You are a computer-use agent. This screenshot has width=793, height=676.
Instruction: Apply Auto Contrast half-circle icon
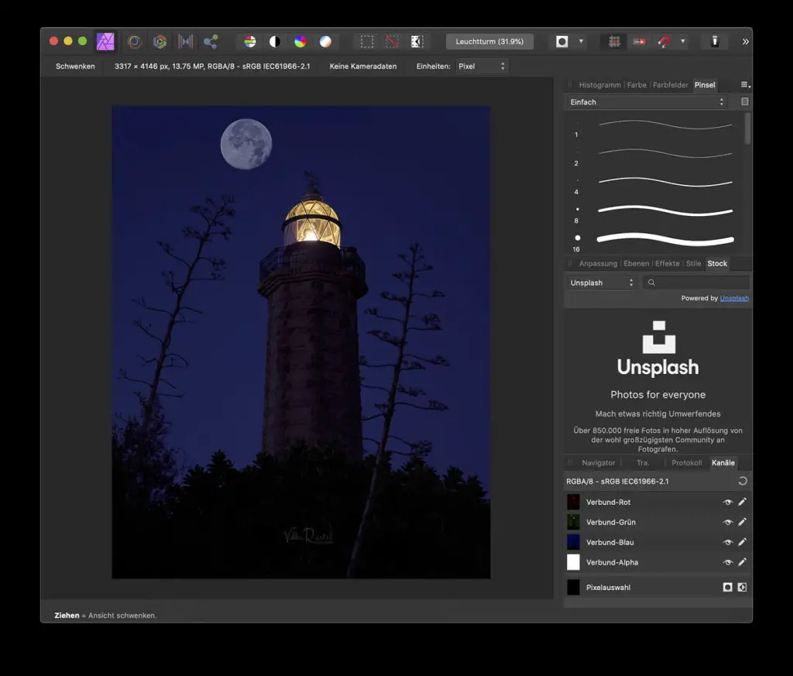point(275,42)
